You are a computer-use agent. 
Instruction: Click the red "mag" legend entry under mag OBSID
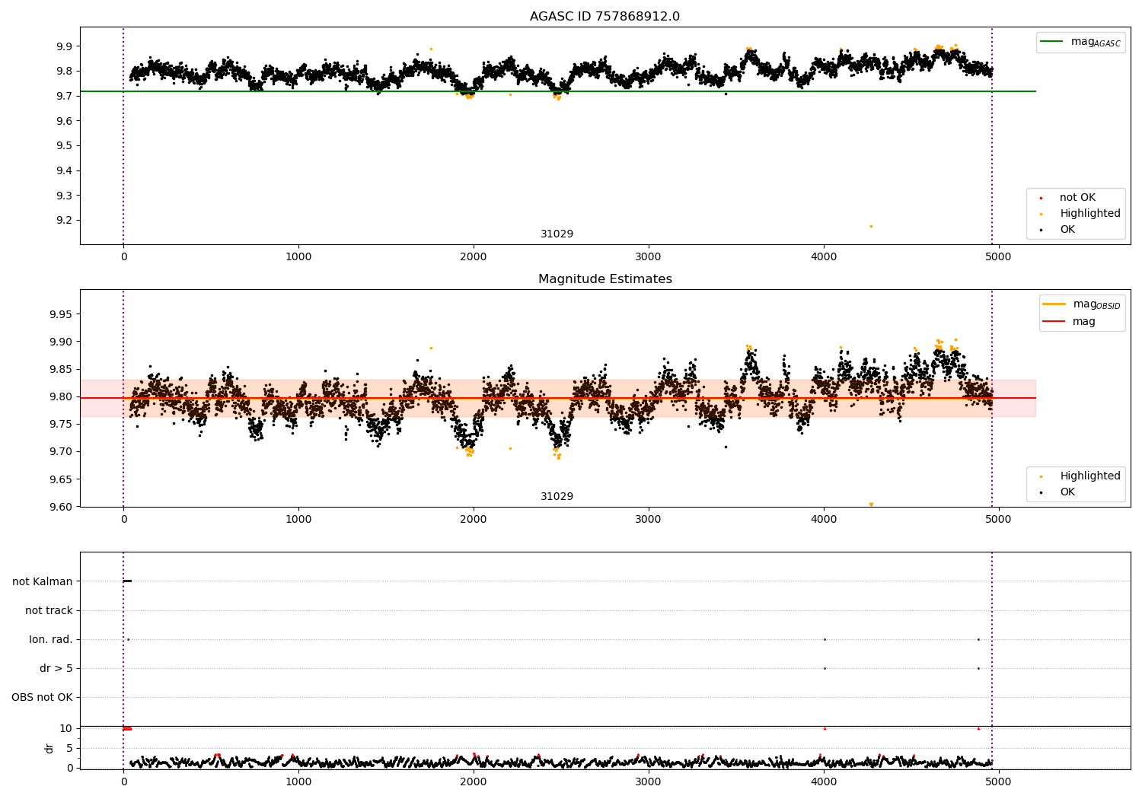click(1069, 322)
